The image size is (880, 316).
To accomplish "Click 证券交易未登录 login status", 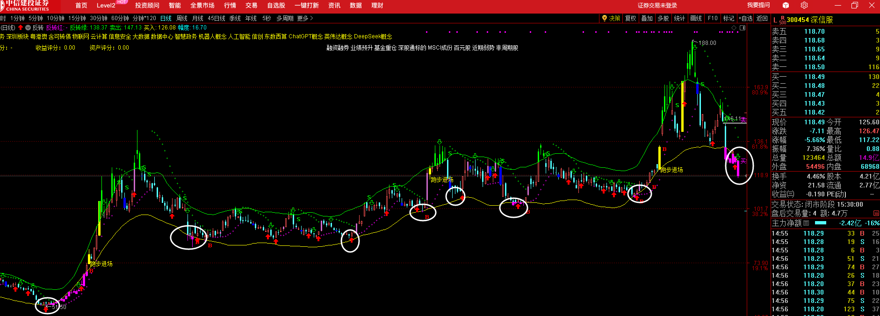I will (x=657, y=6).
